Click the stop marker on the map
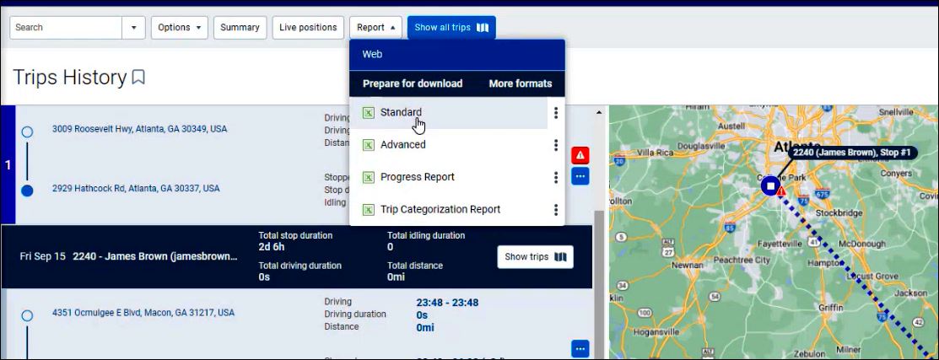 click(769, 185)
